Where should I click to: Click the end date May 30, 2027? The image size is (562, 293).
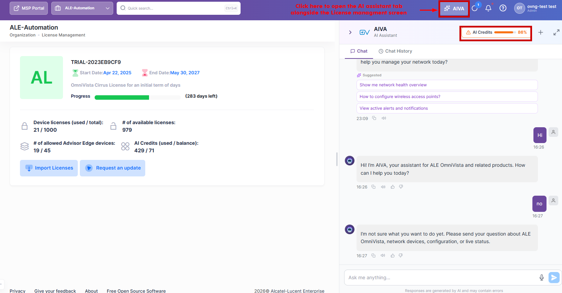tap(185, 73)
